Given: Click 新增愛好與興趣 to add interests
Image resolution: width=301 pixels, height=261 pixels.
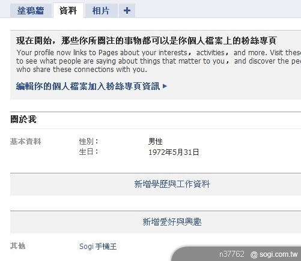Looking at the screenshot, I should click(172, 222).
